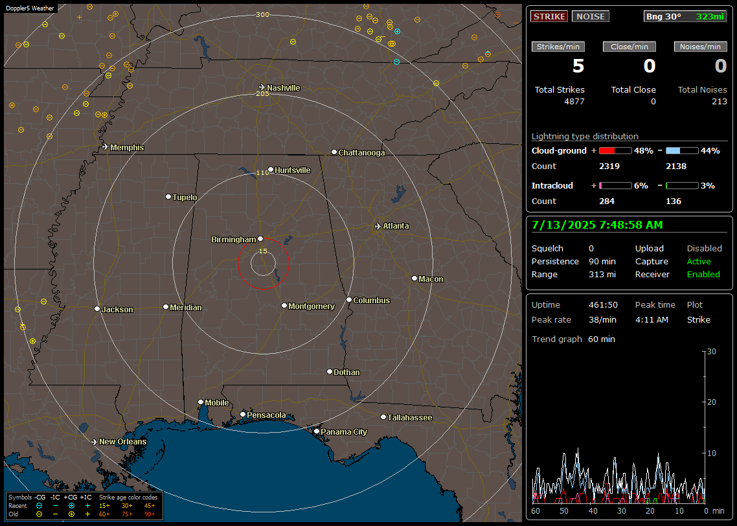This screenshot has height=526, width=737.
Task: Click the positive Intracloud pink percentage bar
Action: 615,186
